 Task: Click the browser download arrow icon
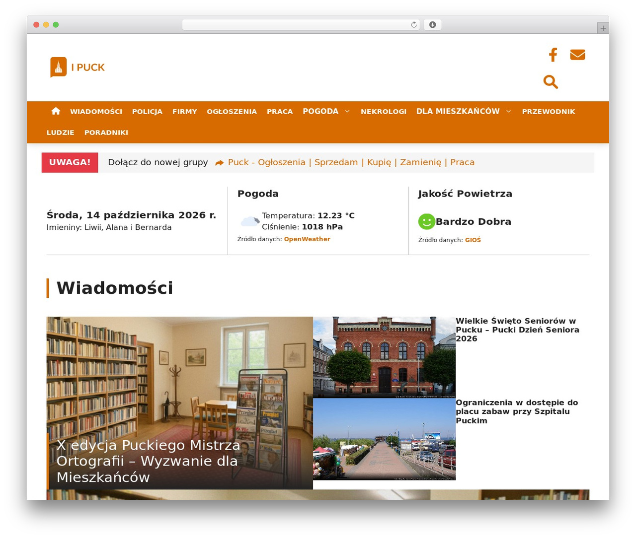[x=432, y=25]
